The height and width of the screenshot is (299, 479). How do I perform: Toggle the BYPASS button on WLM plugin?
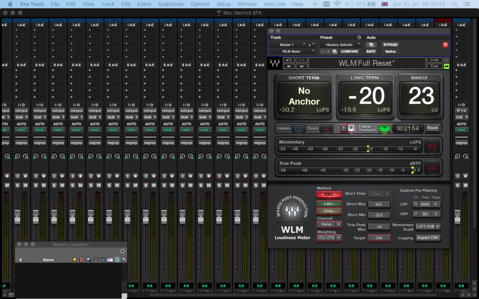coord(390,44)
